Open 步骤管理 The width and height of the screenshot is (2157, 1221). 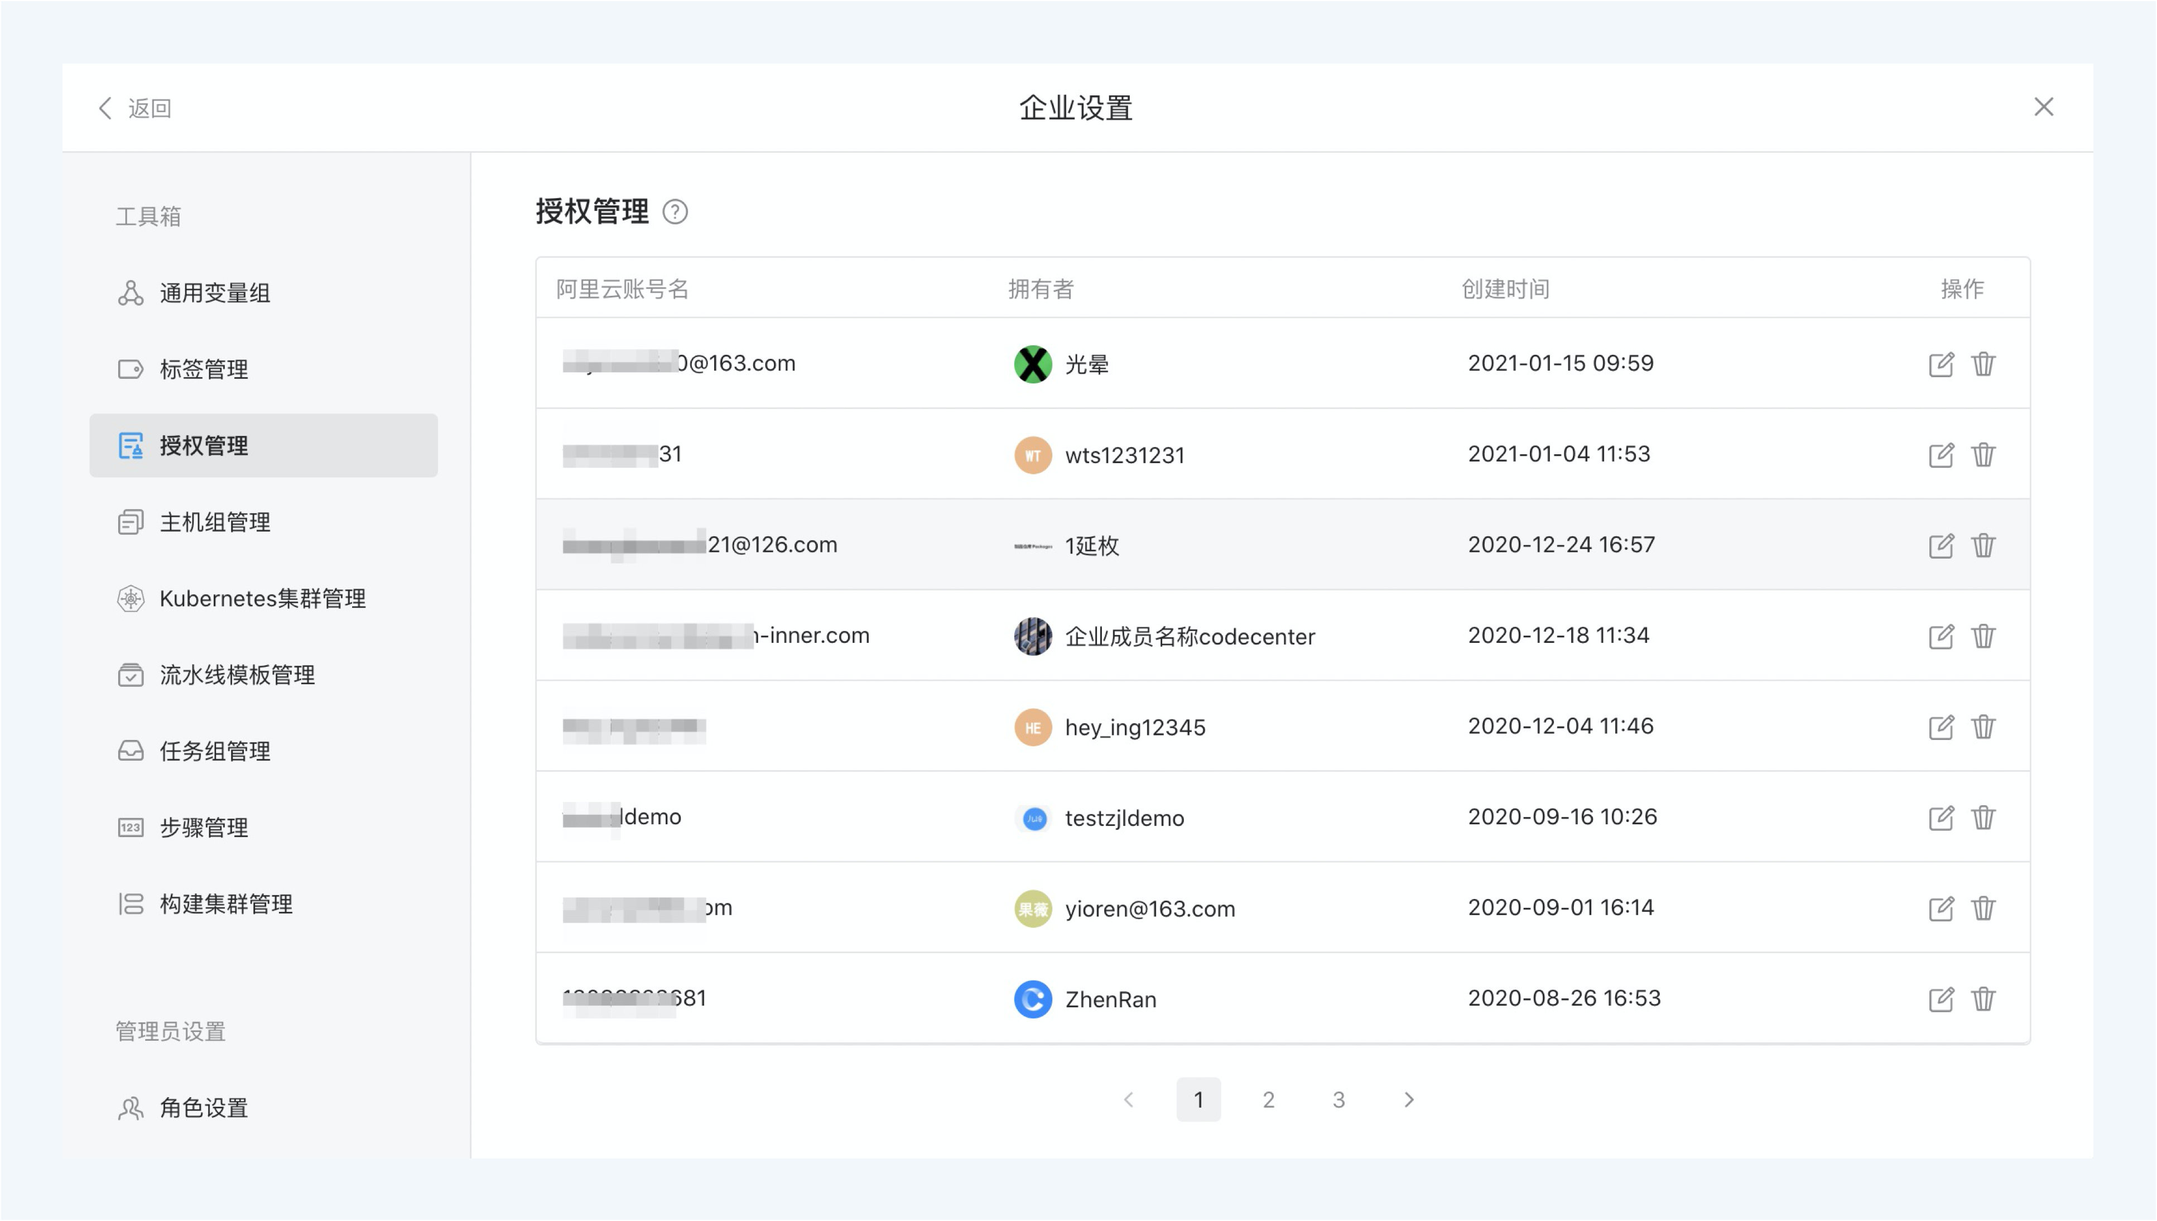263,828
